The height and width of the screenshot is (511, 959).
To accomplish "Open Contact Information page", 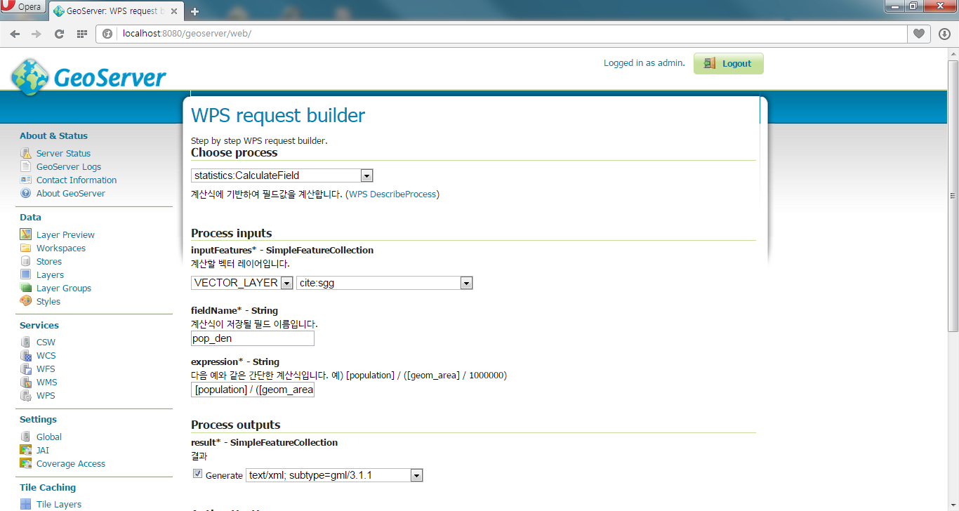I will click(77, 180).
